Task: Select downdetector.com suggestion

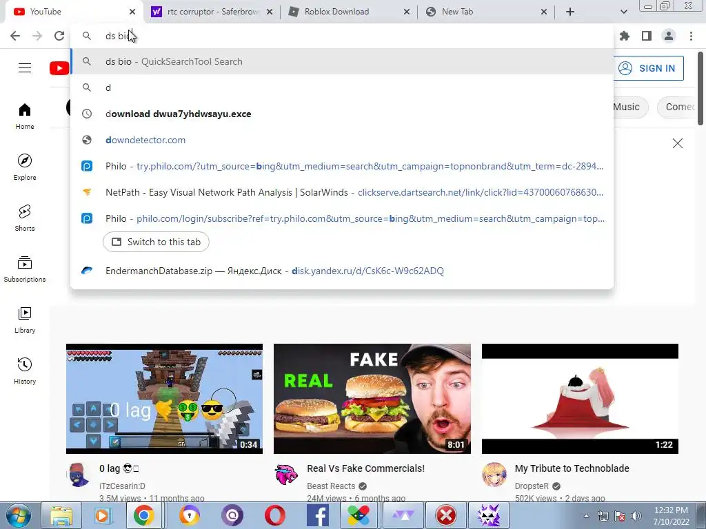Action: point(342,140)
